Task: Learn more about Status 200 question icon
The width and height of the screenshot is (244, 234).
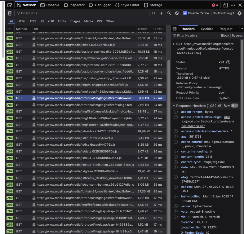Action: 228,62
